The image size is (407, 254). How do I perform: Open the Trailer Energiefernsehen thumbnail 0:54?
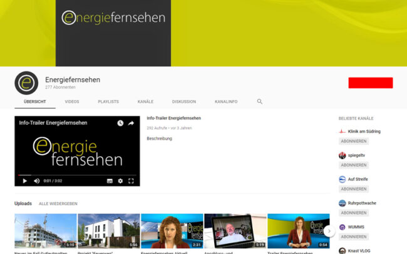(299, 231)
